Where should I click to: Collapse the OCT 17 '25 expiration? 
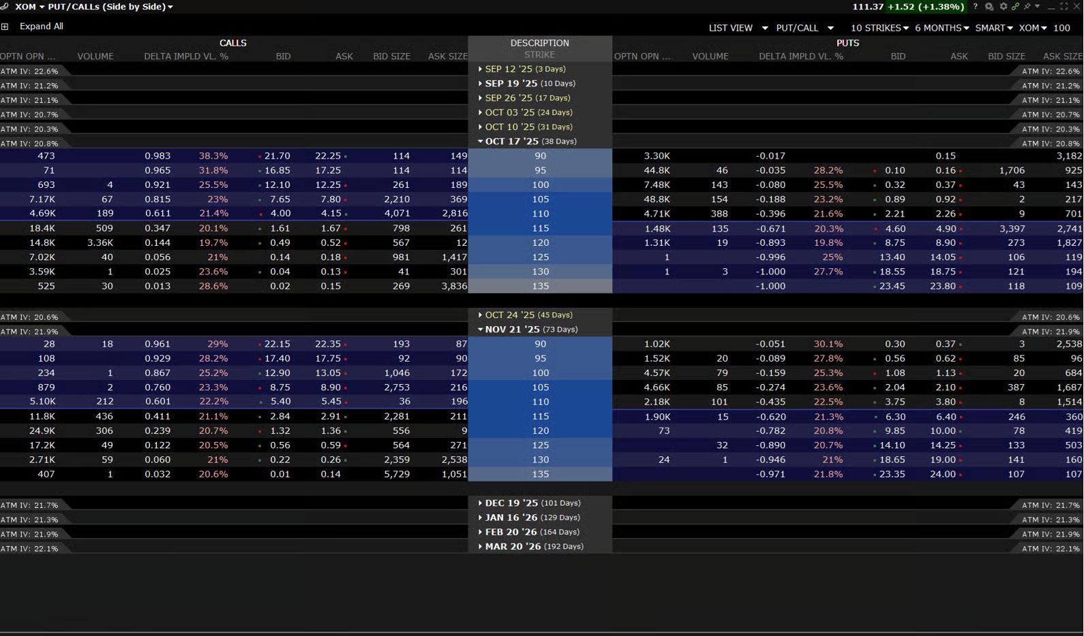coord(481,142)
